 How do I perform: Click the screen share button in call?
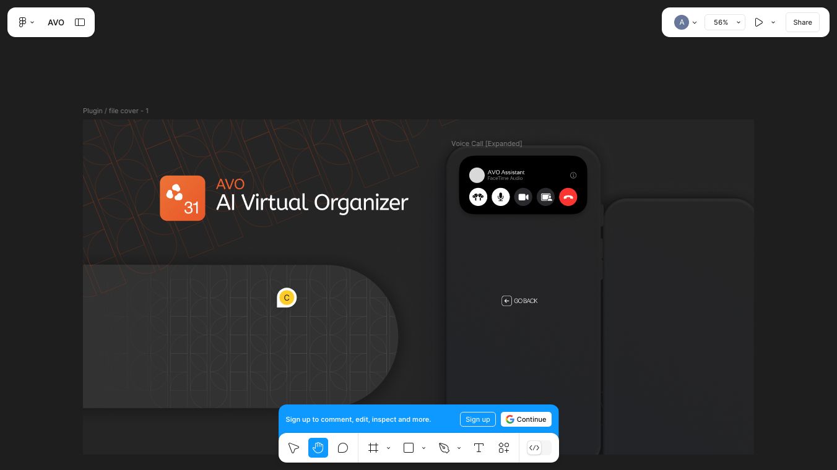pos(545,197)
